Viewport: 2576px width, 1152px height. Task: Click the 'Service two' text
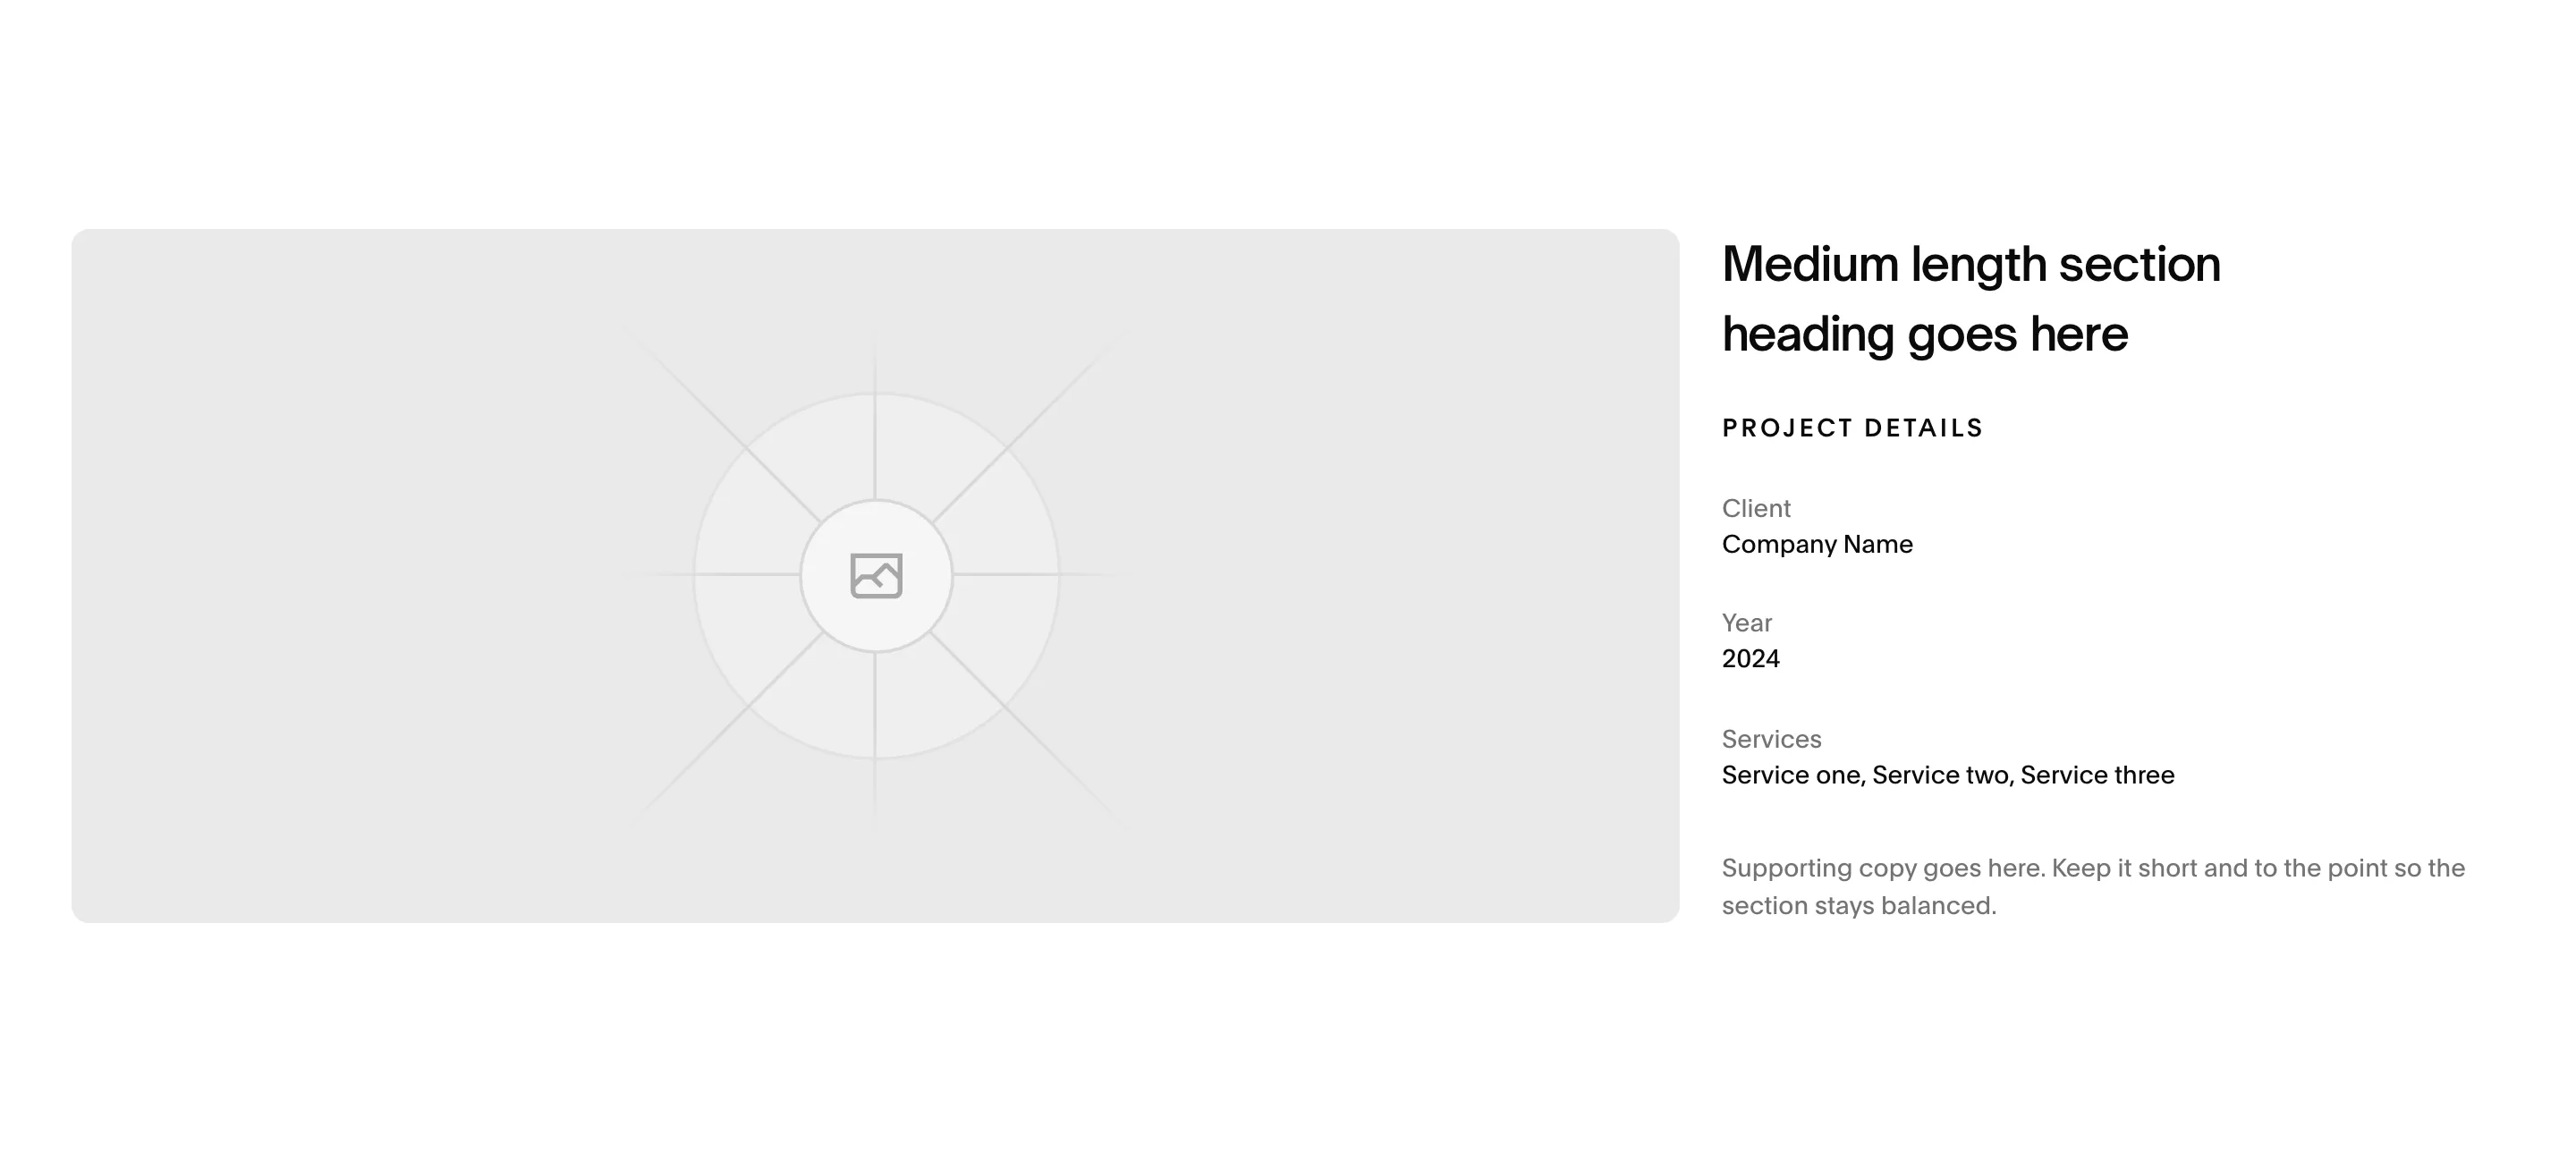click(1940, 775)
